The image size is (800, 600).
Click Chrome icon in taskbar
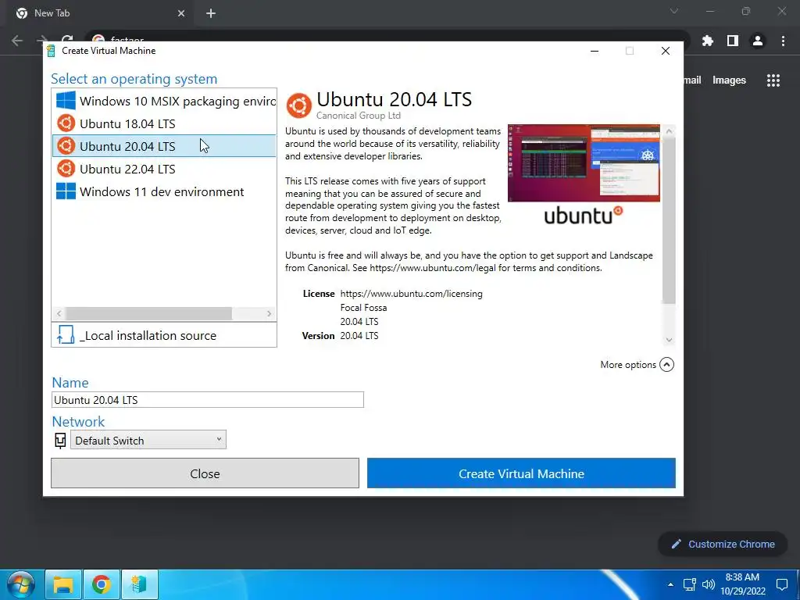pos(101,584)
